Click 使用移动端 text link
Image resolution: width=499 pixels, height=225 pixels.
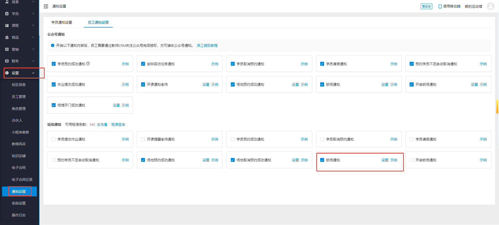pyautogui.click(x=452, y=6)
